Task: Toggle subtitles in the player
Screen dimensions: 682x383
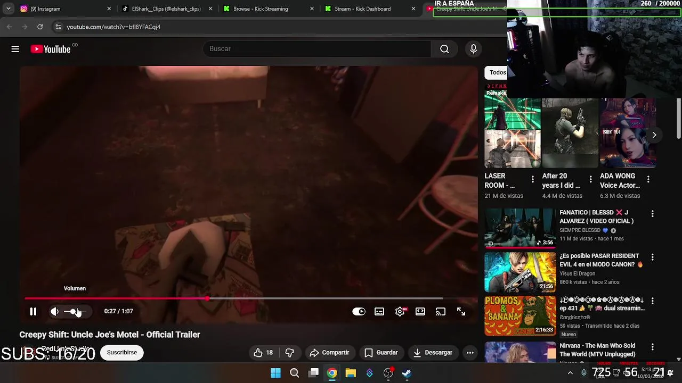Action: 379,312
